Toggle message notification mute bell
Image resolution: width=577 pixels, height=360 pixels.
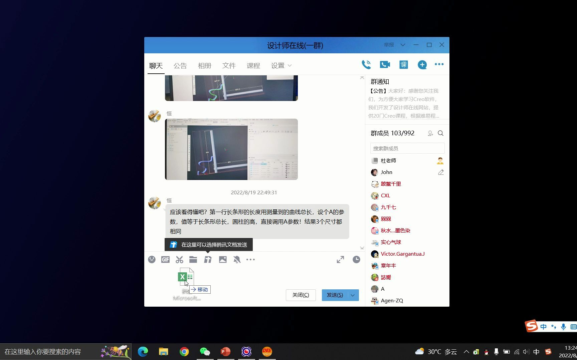tap(237, 259)
